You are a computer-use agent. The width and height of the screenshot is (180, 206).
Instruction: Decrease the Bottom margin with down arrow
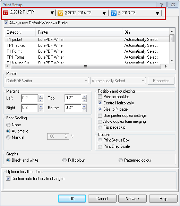[84, 110]
